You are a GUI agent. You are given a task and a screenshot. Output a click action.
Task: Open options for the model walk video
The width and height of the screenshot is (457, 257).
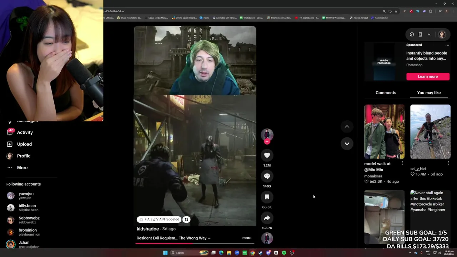402,163
